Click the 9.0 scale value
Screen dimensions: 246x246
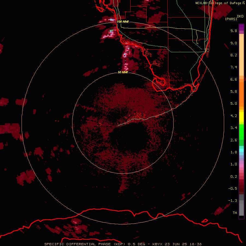[x=234, y=43]
